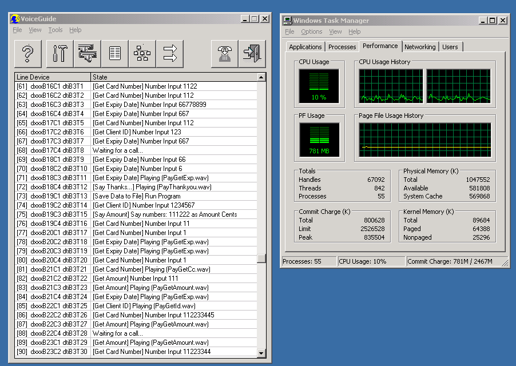The image size is (516, 366).
Task: Select line [82] Get Amount Number Input 111
Action: tap(136, 279)
